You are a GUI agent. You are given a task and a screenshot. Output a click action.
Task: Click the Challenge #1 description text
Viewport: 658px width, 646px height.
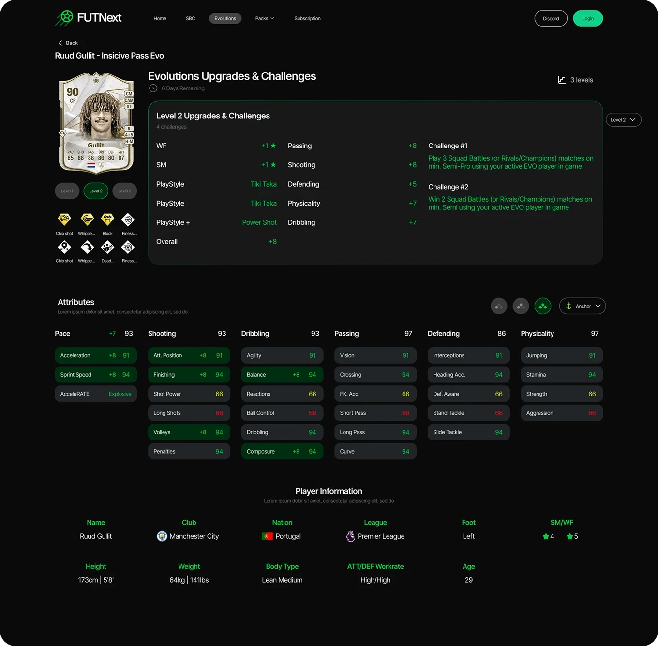pos(510,162)
